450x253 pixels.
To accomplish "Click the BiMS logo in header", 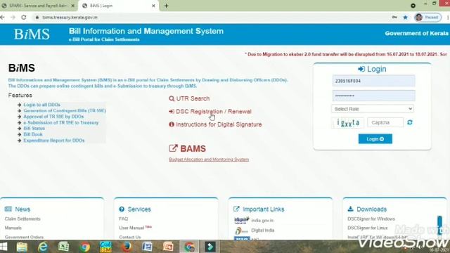I will [32, 34].
